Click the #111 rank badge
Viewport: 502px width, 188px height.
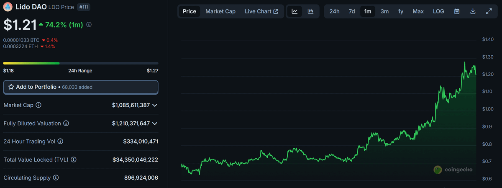pyautogui.click(x=84, y=7)
